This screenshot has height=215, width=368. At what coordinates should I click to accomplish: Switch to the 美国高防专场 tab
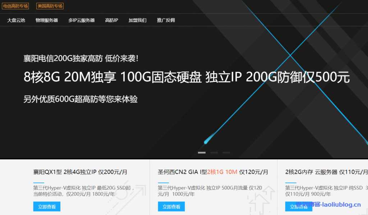[x=49, y=6]
